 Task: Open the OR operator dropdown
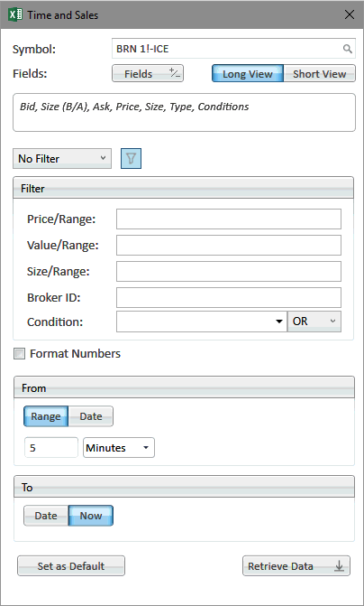(x=314, y=322)
